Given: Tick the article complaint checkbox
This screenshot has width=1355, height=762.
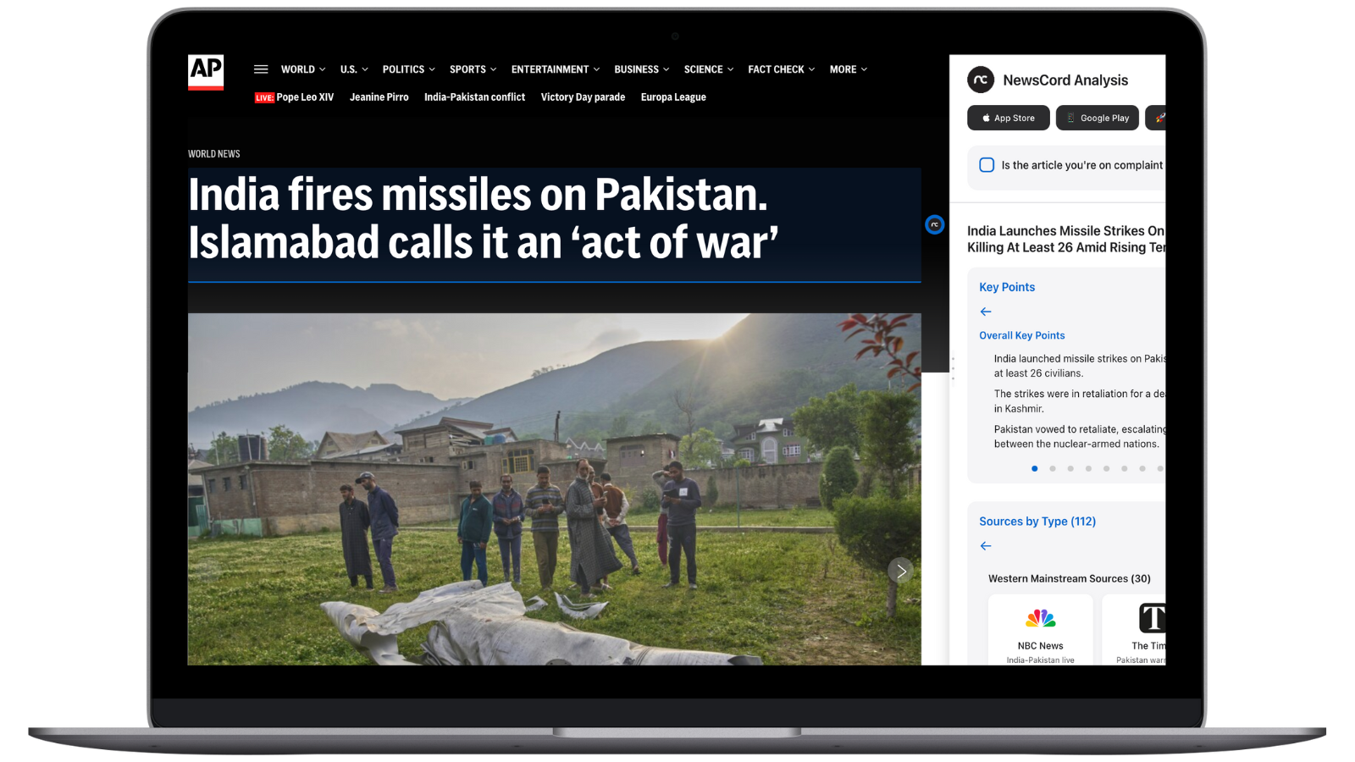Looking at the screenshot, I should point(987,165).
